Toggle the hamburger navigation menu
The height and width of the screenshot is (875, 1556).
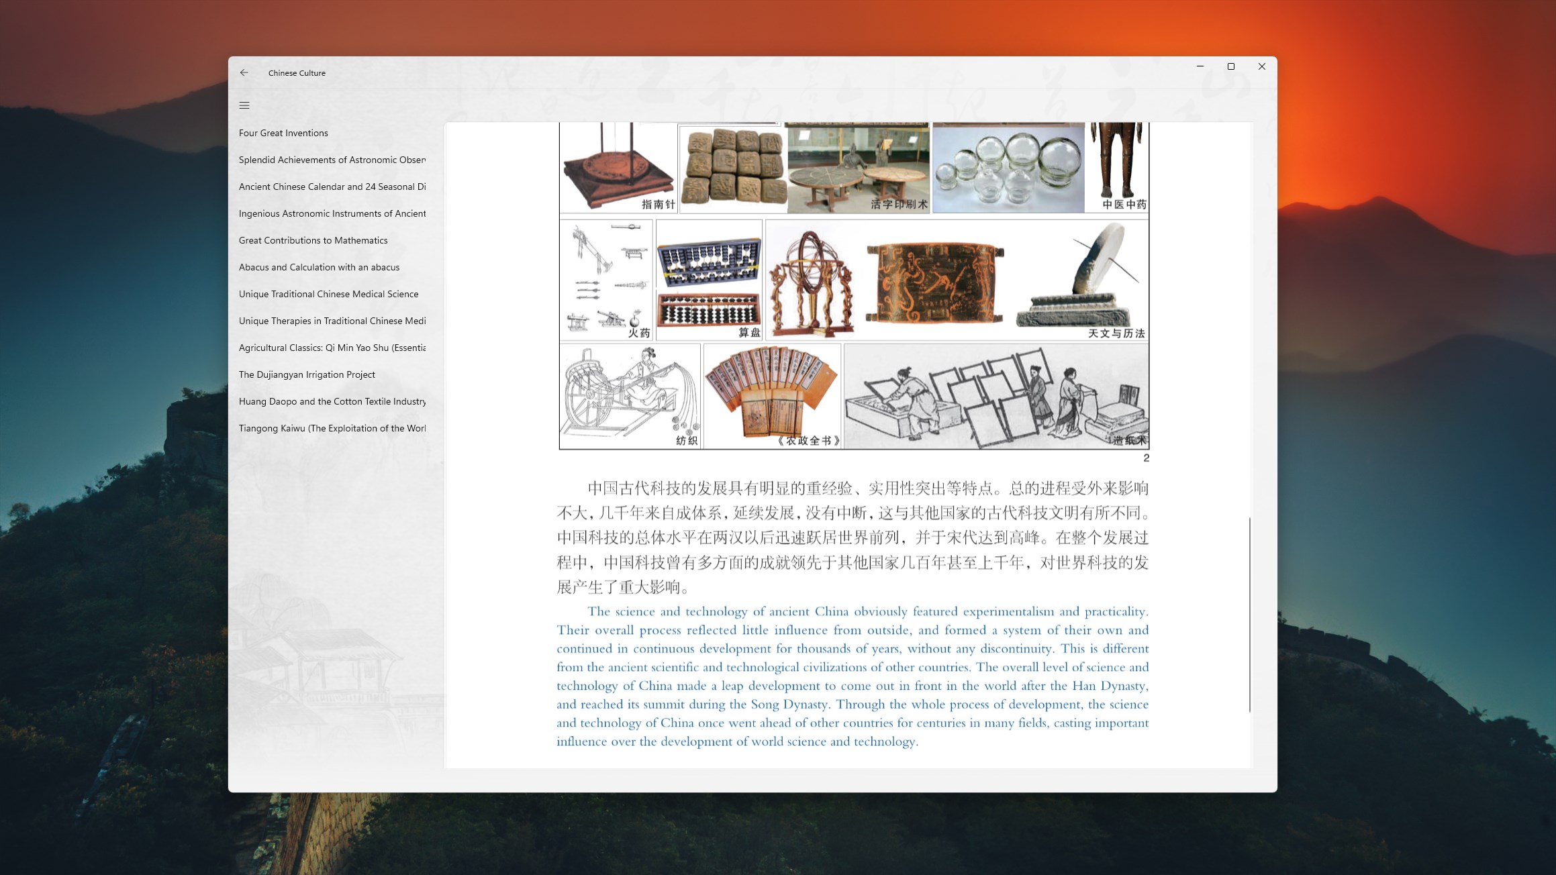(244, 105)
